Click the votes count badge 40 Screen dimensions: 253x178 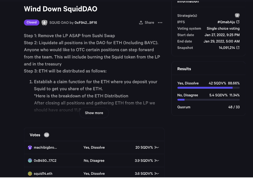click(x=47, y=135)
